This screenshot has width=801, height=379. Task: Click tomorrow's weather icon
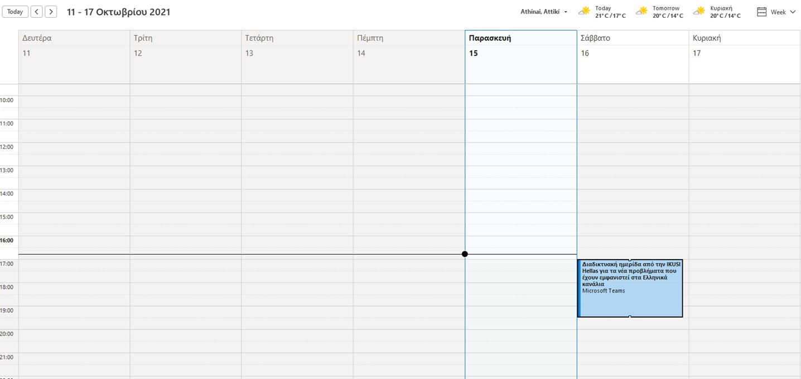(x=643, y=11)
